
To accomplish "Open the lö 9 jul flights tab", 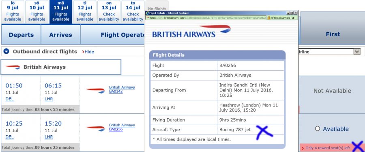I will click(x=12, y=12).
